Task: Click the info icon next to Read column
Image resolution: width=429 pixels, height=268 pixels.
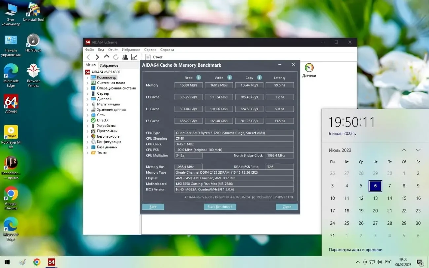Action: pyautogui.click(x=198, y=77)
